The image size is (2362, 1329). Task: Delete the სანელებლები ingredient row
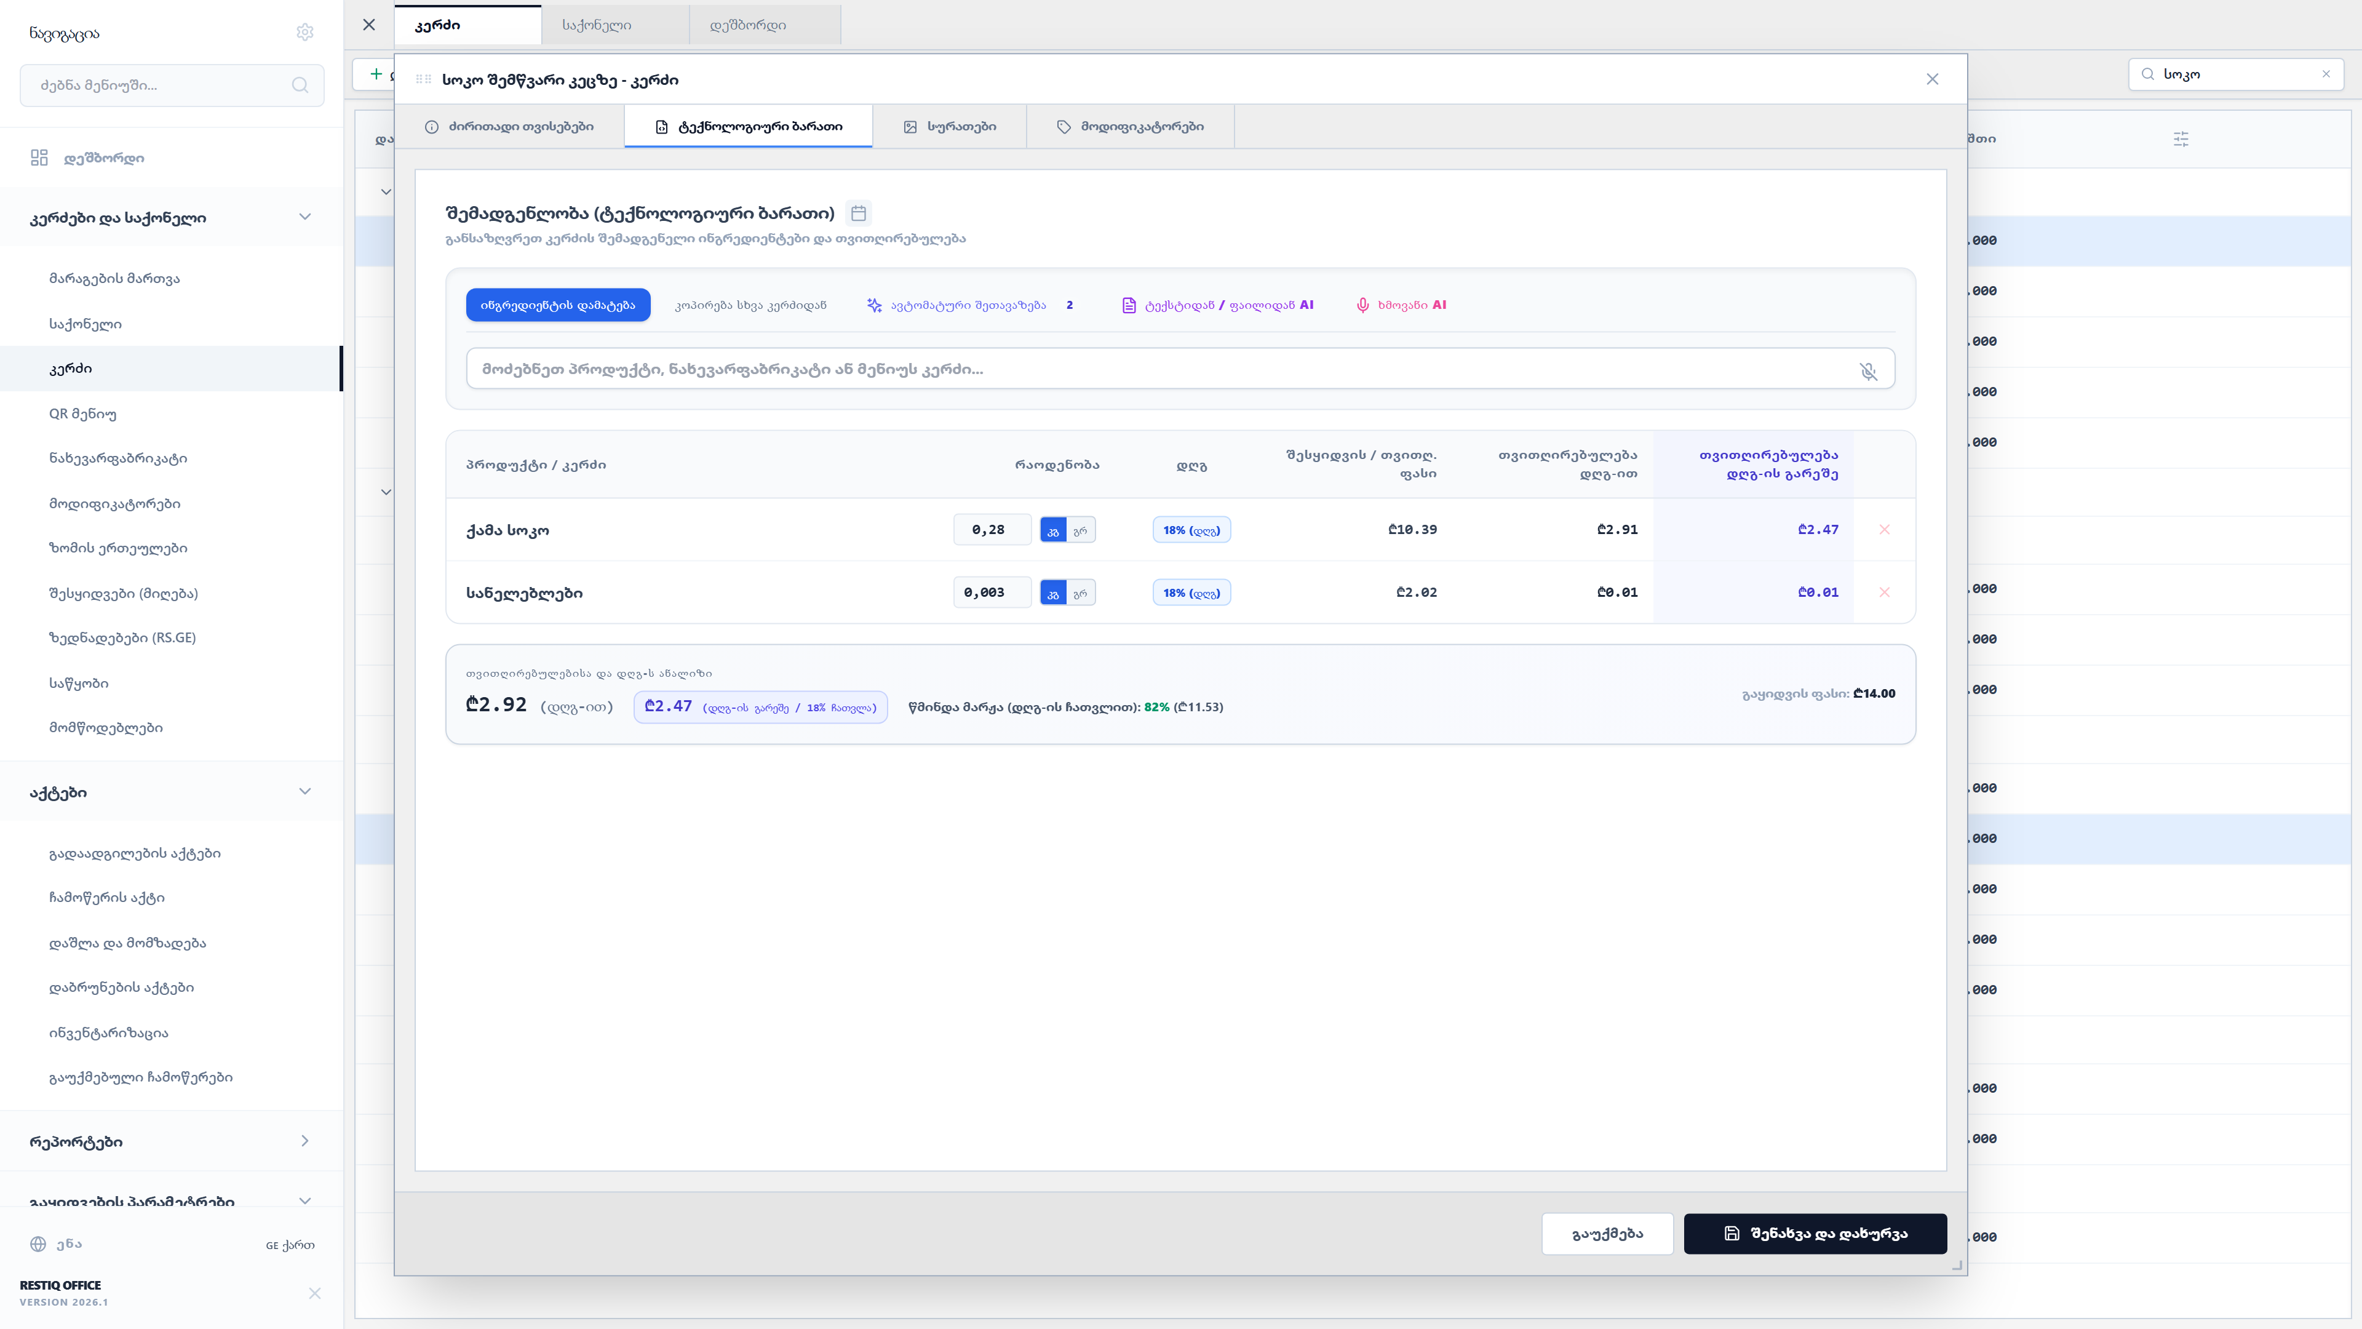point(1884,593)
